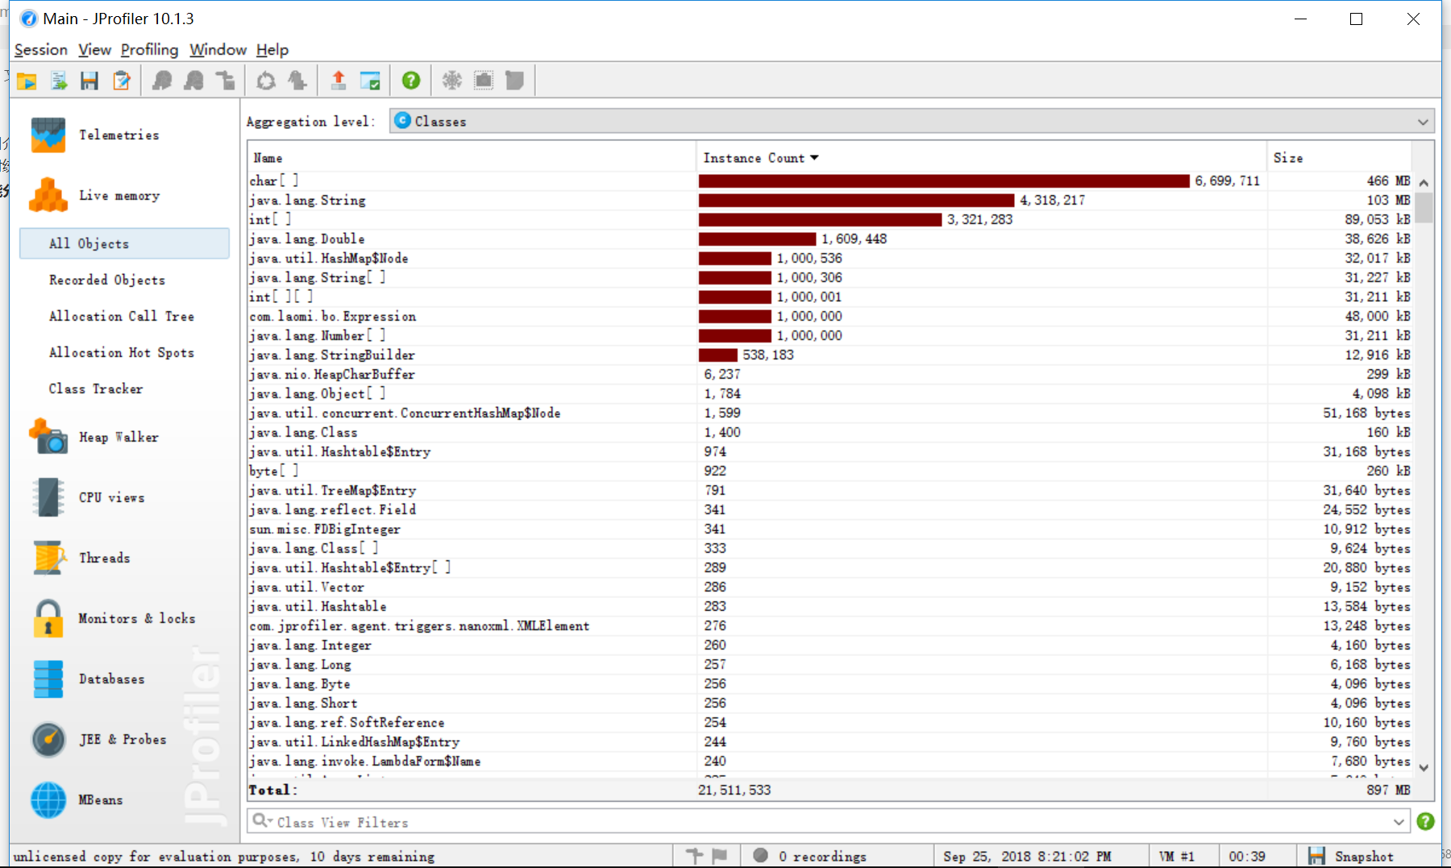Select the java.nio.HeapCharBuffer row

coord(830,374)
